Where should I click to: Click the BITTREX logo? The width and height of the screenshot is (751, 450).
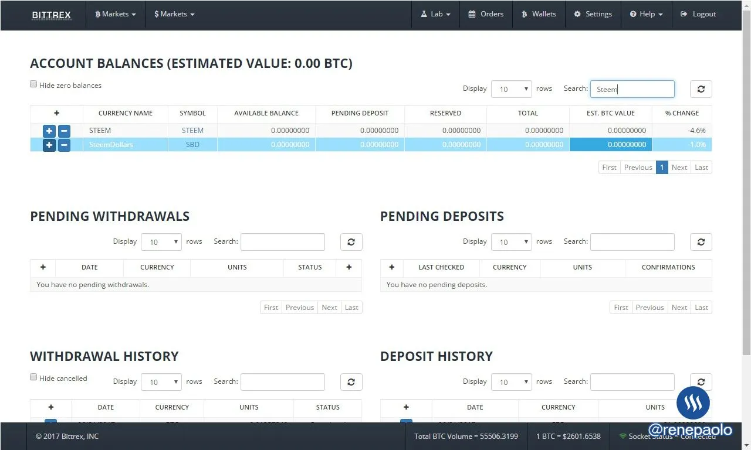point(52,15)
